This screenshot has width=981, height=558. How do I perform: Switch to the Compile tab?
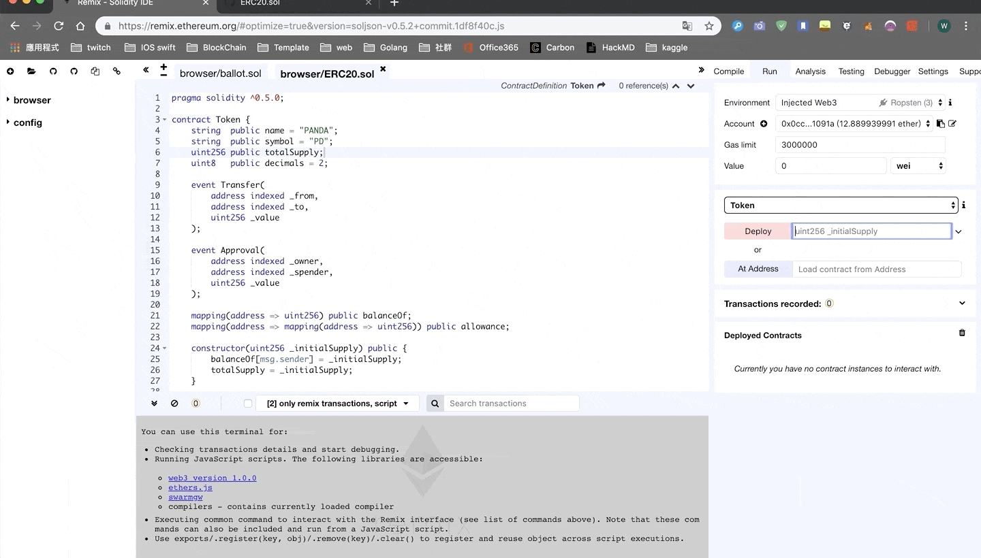click(728, 71)
